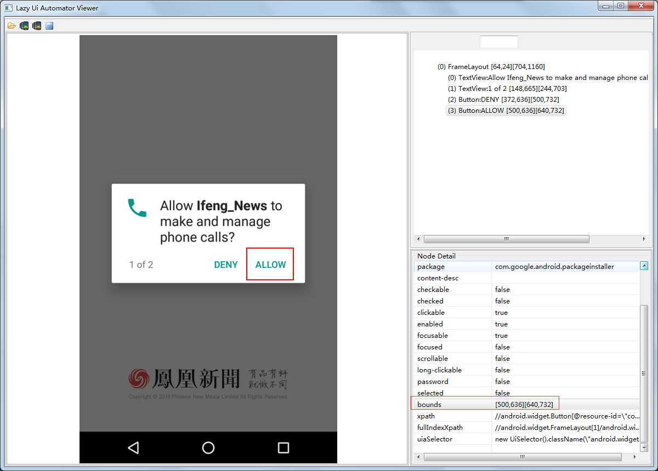Click the up arrow of Node Detail scrollbar
Viewport: 658px width, 471px height.
click(644, 265)
